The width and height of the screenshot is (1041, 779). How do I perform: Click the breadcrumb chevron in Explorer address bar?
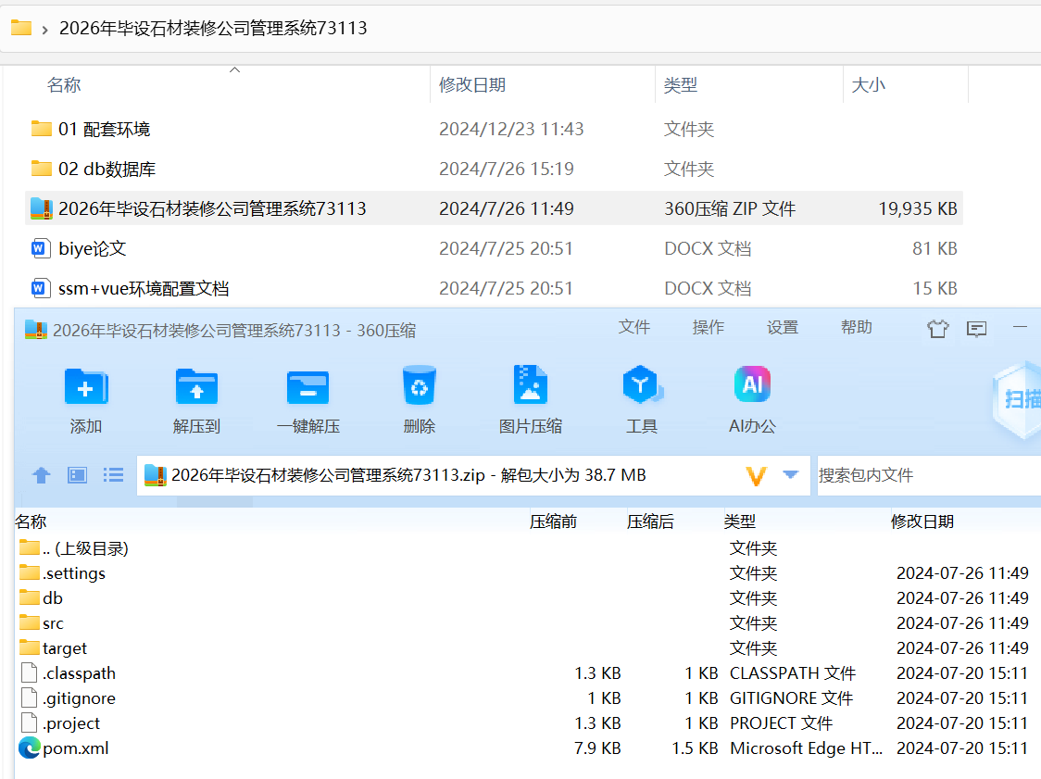click(x=44, y=30)
